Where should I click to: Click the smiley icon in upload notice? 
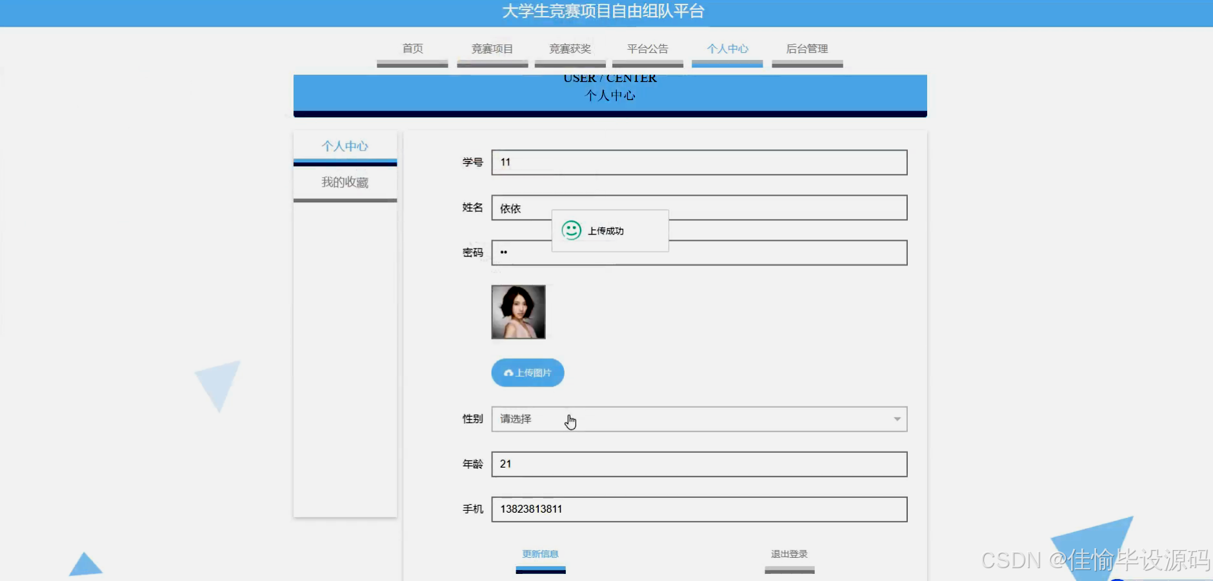(x=571, y=230)
